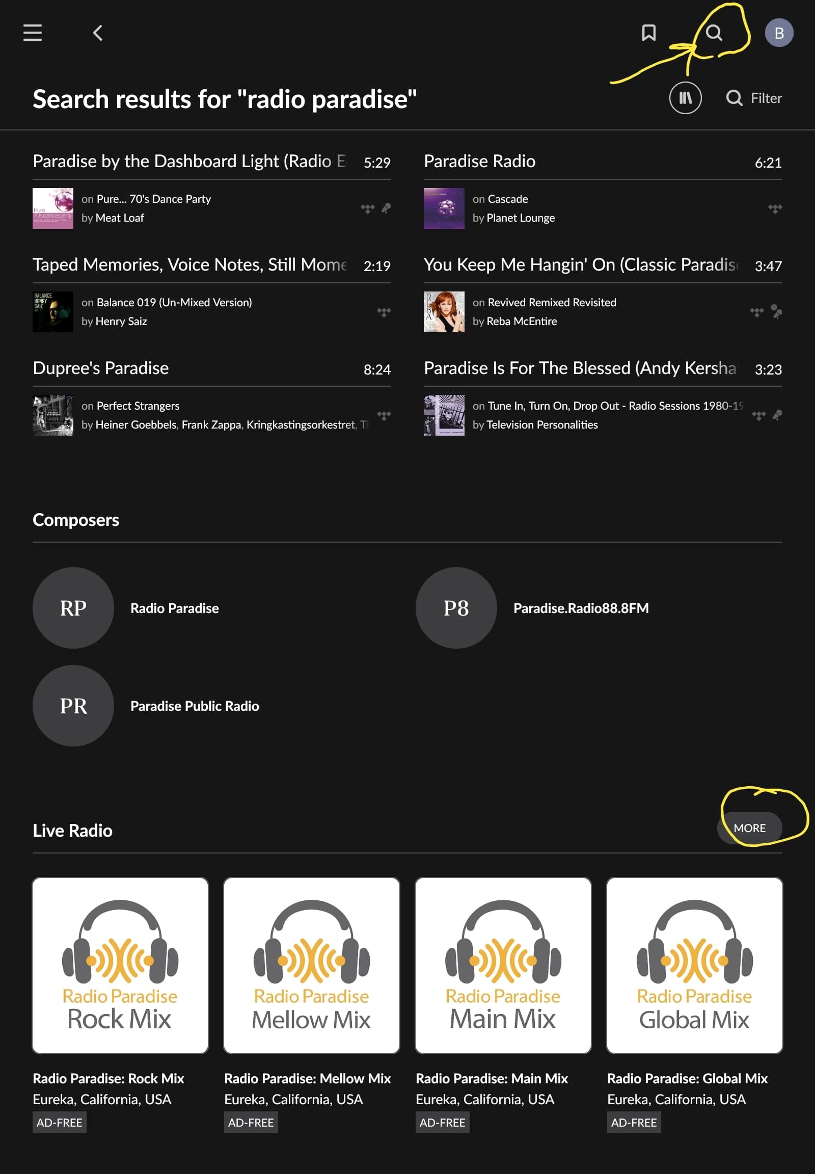Click the AD-FREE badge under Rock Mix
This screenshot has height=1174, width=815.
(59, 1123)
